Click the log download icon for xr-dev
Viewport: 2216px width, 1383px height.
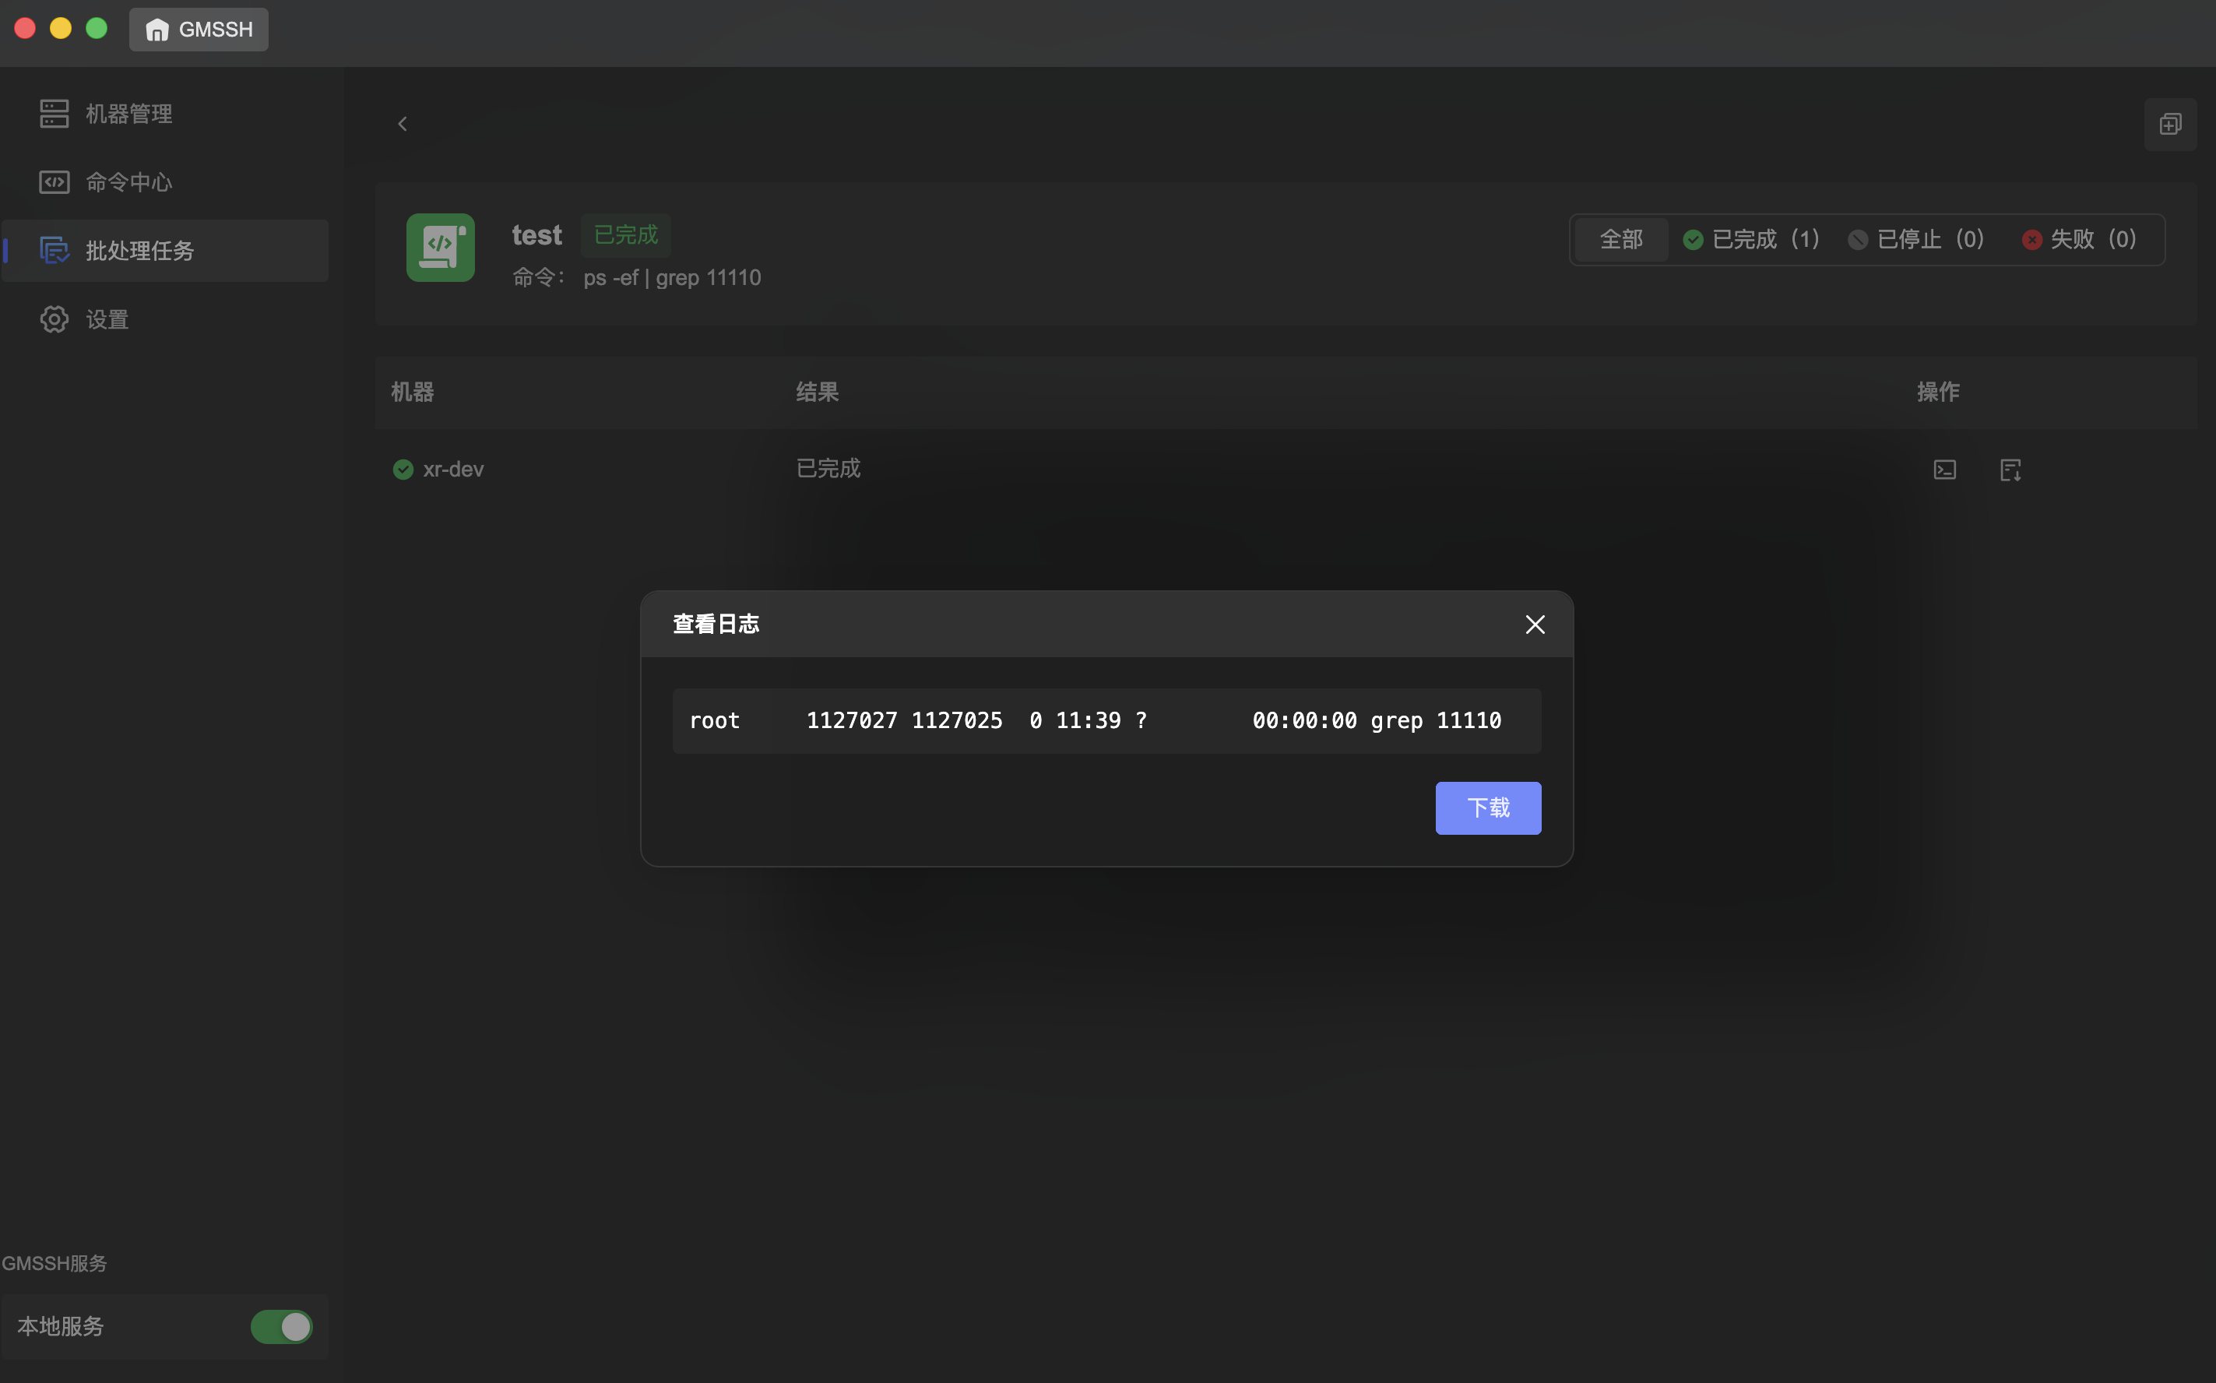click(2010, 470)
